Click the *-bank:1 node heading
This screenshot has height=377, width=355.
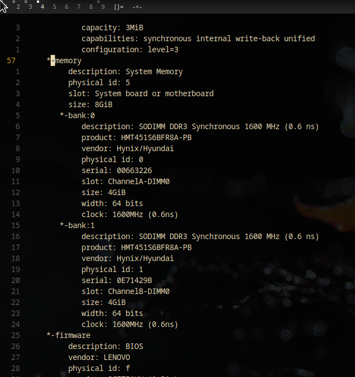[77, 225]
